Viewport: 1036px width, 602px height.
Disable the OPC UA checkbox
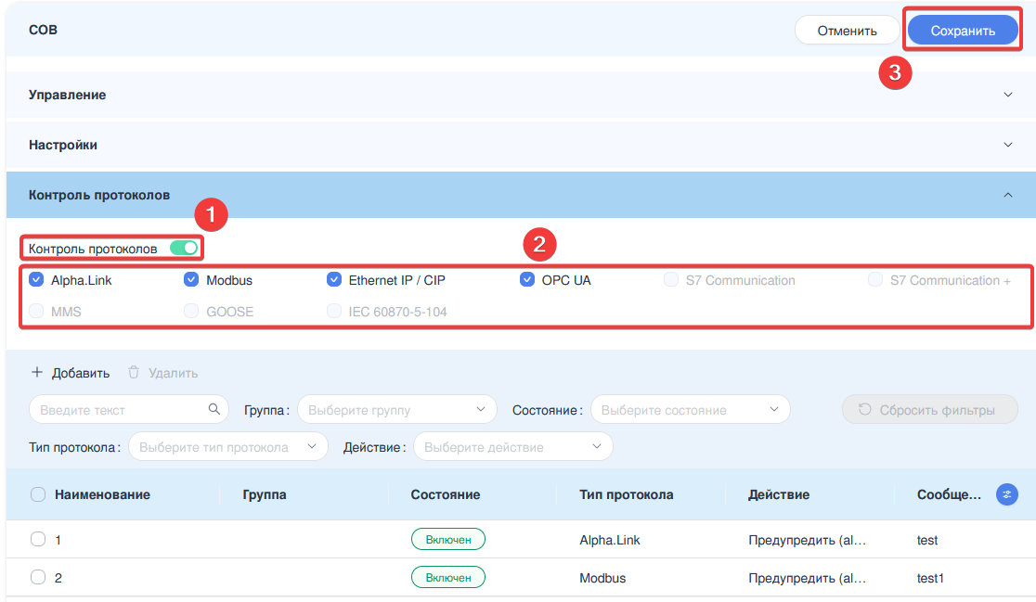coord(527,280)
